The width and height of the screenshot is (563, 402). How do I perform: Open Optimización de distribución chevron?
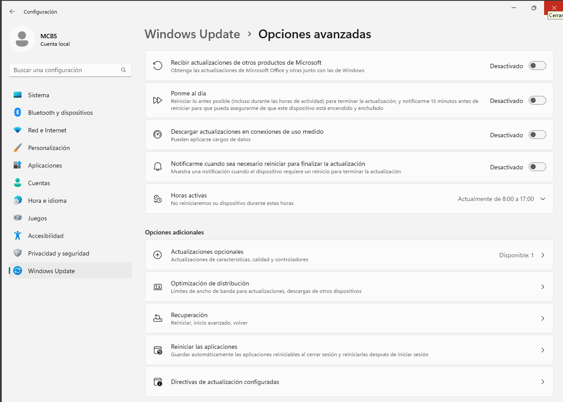[x=543, y=287]
